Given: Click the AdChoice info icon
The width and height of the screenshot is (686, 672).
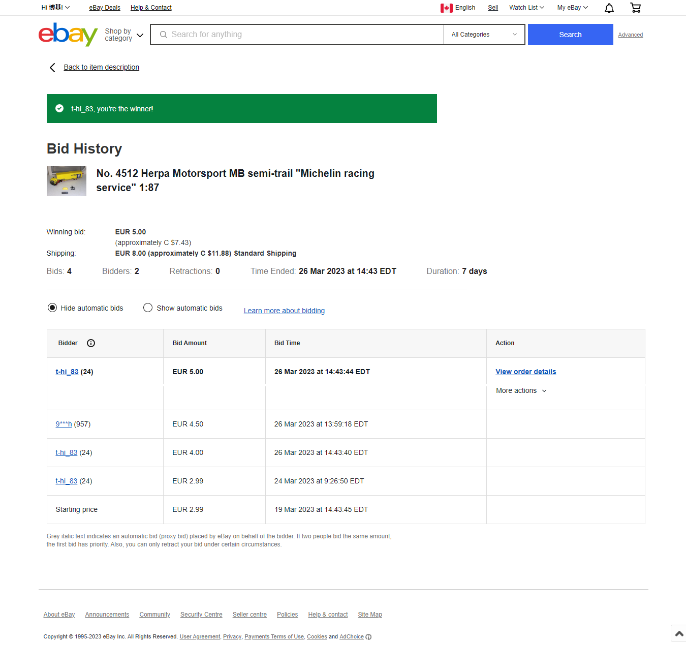Looking at the screenshot, I should [x=368, y=637].
